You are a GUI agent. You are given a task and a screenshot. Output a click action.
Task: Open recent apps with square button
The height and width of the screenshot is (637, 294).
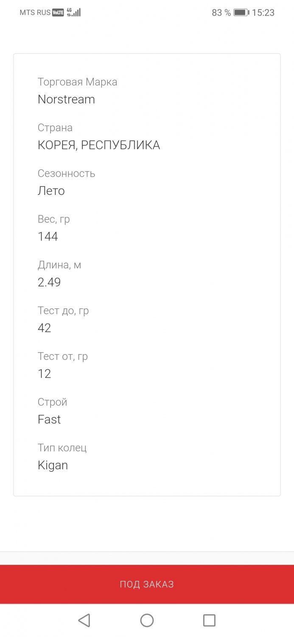[x=209, y=620]
